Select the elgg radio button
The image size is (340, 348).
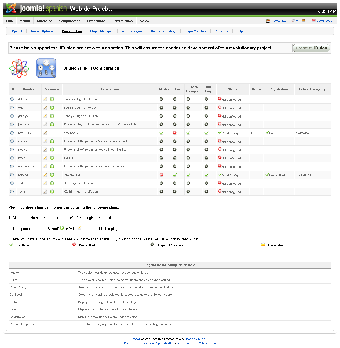(12, 108)
